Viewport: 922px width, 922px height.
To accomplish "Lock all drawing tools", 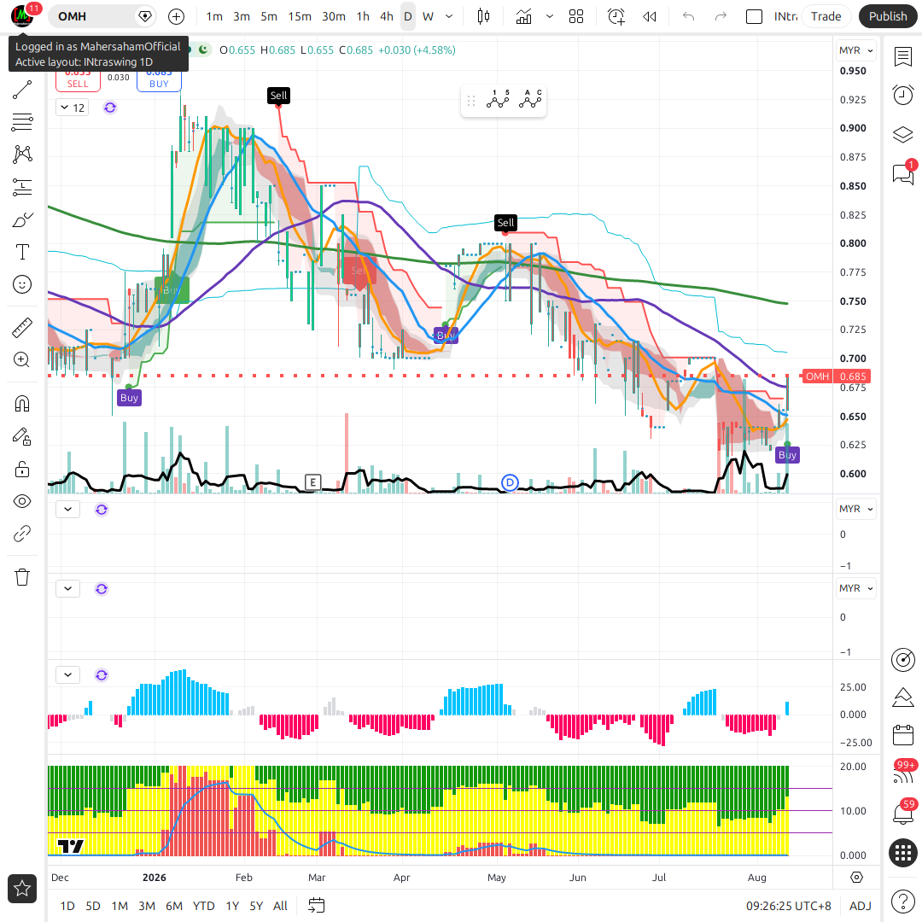I will tap(22, 470).
